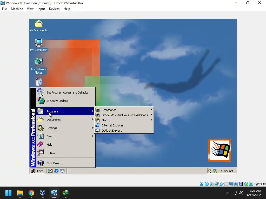Open Set Program Access and Defaults
Screen dimensions: 266x199
pos(65,93)
